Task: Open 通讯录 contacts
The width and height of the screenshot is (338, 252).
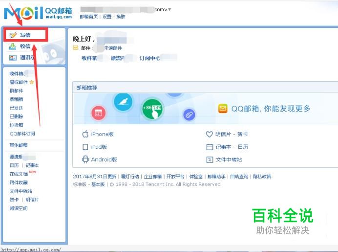Action: click(27, 58)
